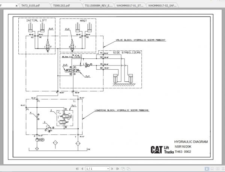Open the WHOMM0017-02_SAF tab

pyautogui.click(x=162, y=6)
